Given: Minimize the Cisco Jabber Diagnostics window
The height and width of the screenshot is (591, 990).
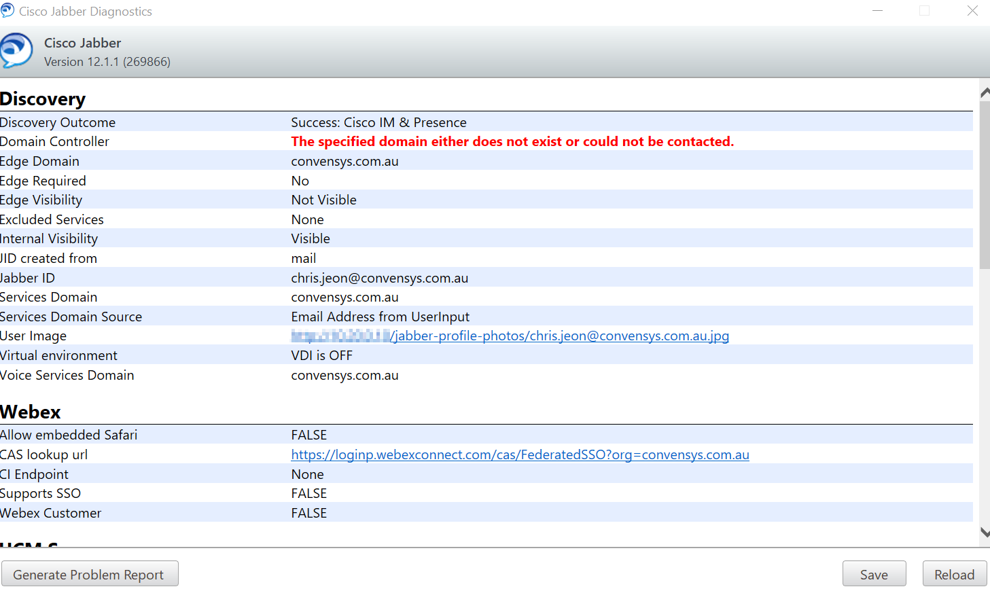Looking at the screenshot, I should (877, 11).
